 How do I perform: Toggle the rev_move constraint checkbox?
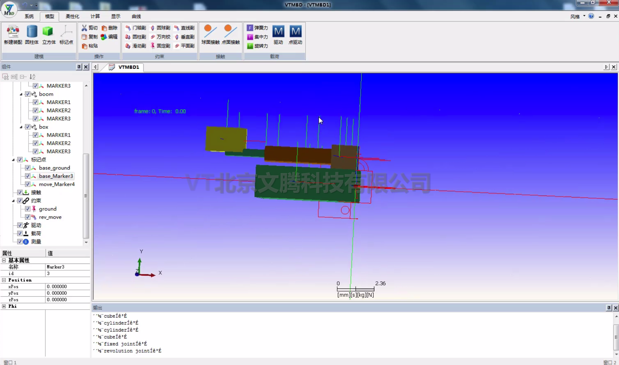(28, 217)
